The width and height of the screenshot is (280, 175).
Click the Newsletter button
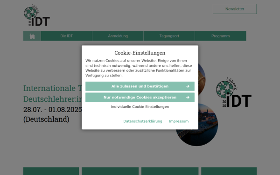point(235,9)
